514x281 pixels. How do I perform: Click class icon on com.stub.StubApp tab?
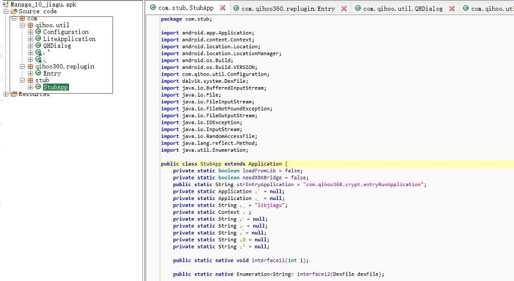point(153,7)
